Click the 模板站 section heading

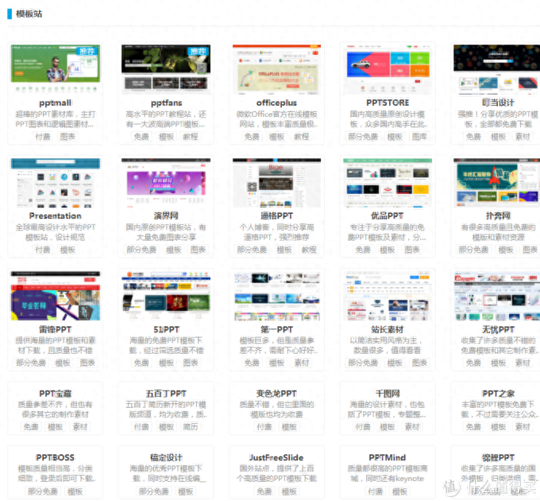(x=29, y=14)
